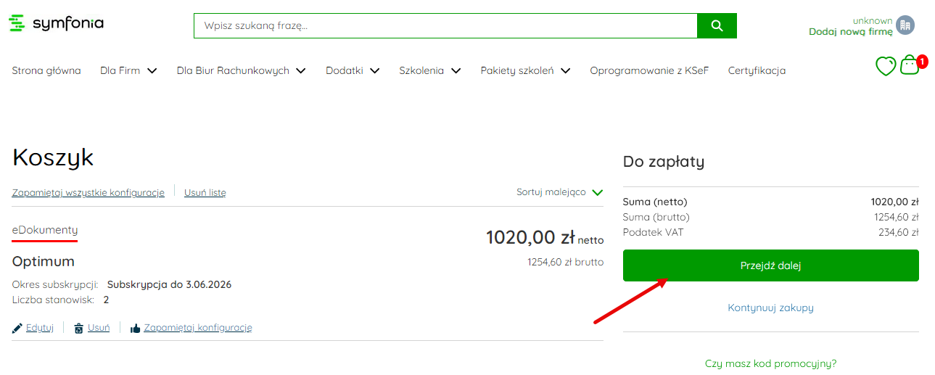The height and width of the screenshot is (375, 935).
Task: Click the Edytuj link for Optimum
Action: (x=40, y=328)
